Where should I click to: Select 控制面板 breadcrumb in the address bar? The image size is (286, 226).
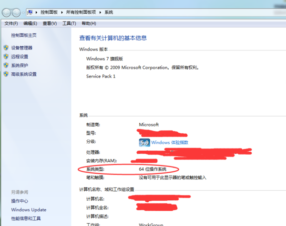pyautogui.click(x=49, y=12)
